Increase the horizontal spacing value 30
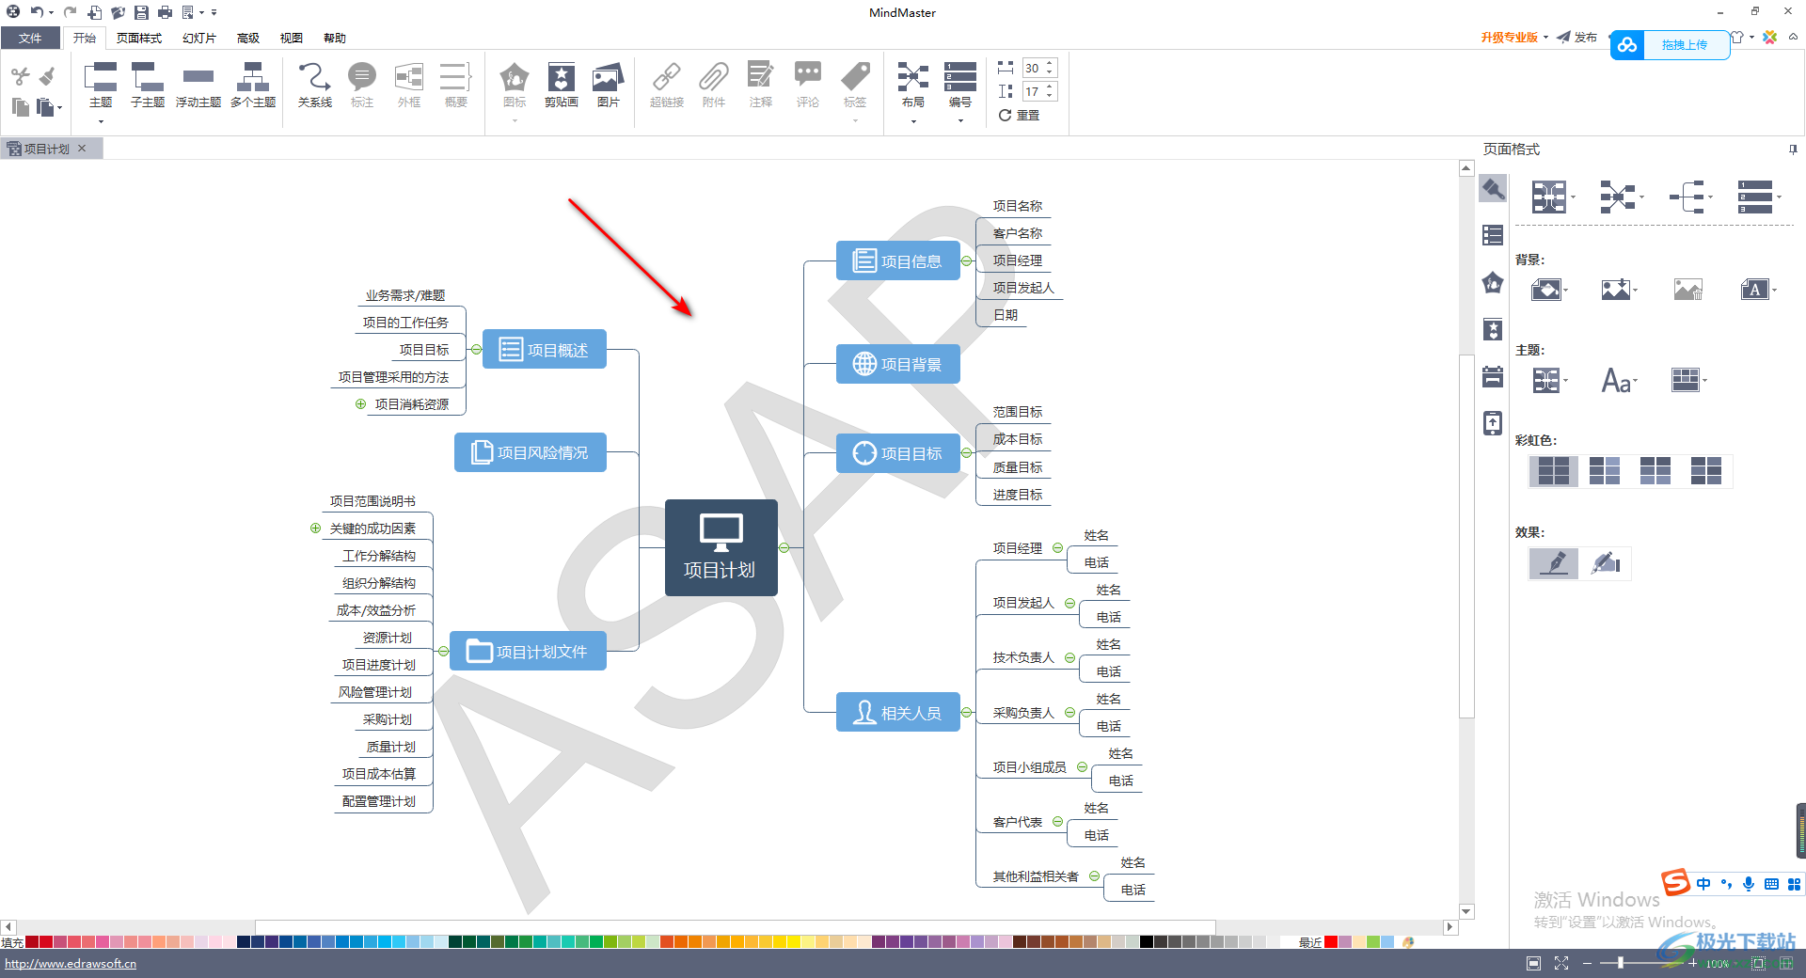 (x=1050, y=64)
